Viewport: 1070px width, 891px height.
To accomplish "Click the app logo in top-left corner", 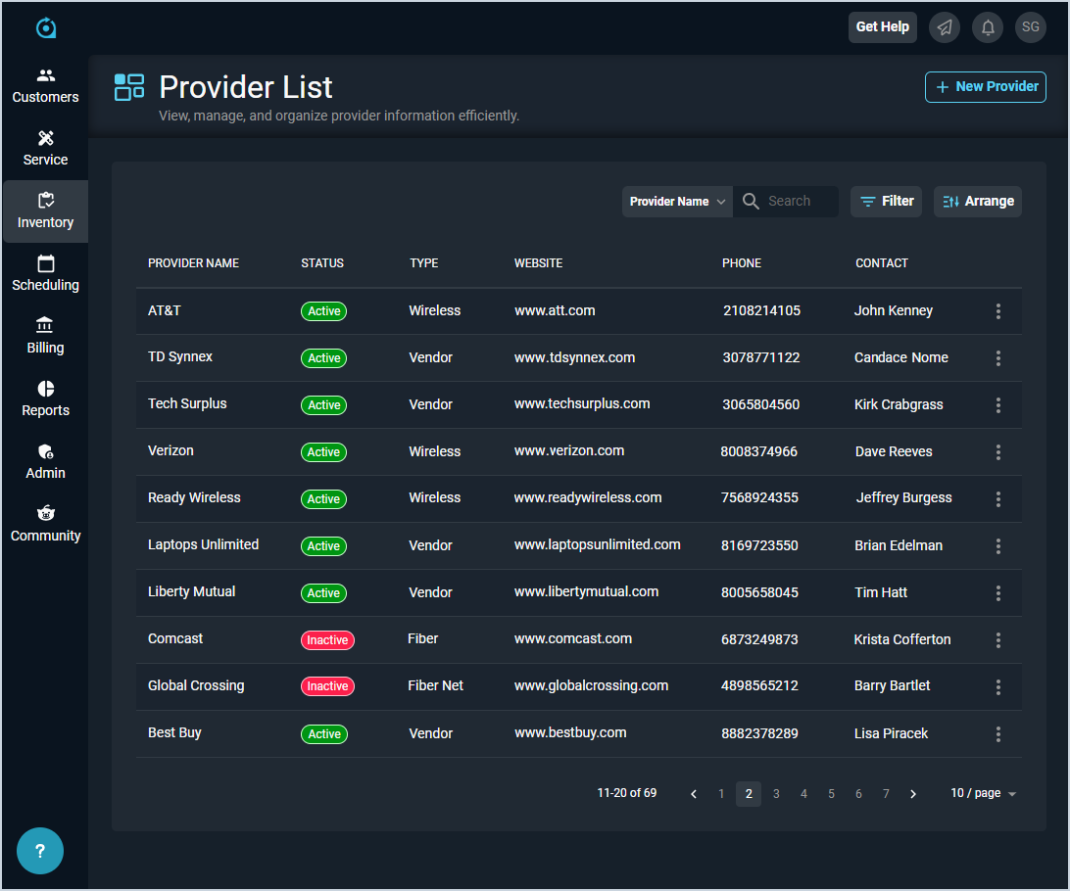I will [x=46, y=28].
